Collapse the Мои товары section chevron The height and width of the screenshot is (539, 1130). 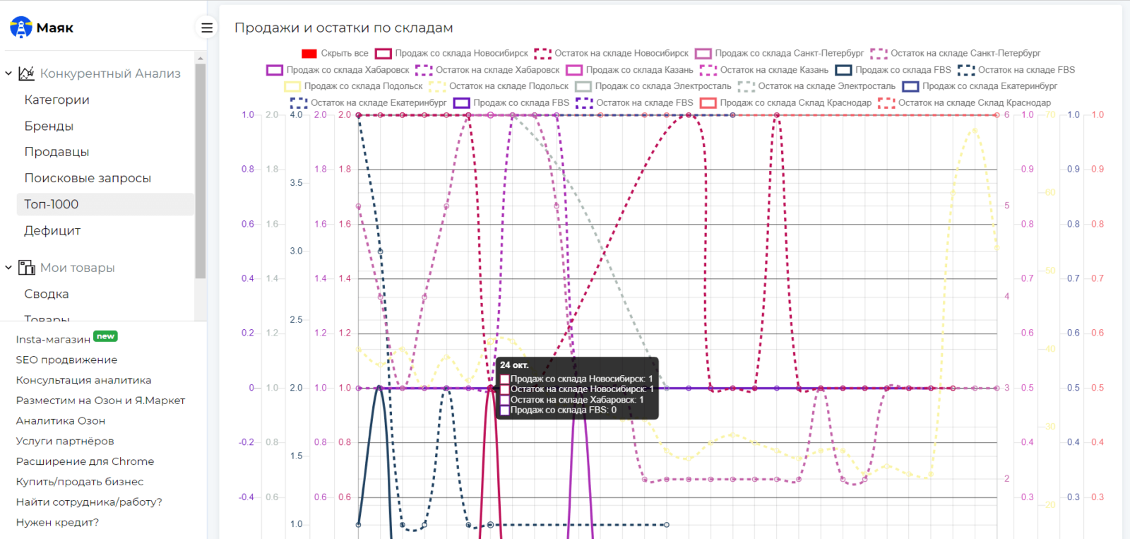pos(8,268)
